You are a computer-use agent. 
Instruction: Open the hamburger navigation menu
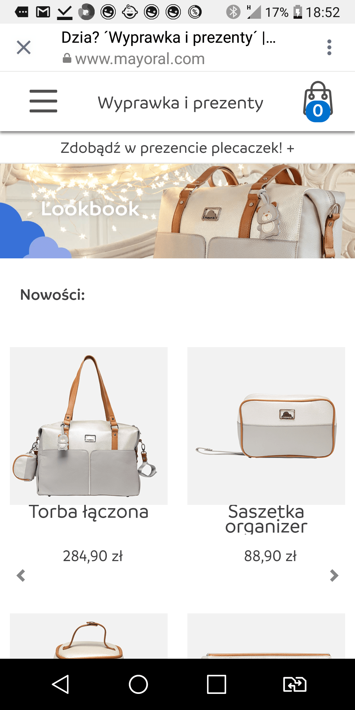coord(43,101)
